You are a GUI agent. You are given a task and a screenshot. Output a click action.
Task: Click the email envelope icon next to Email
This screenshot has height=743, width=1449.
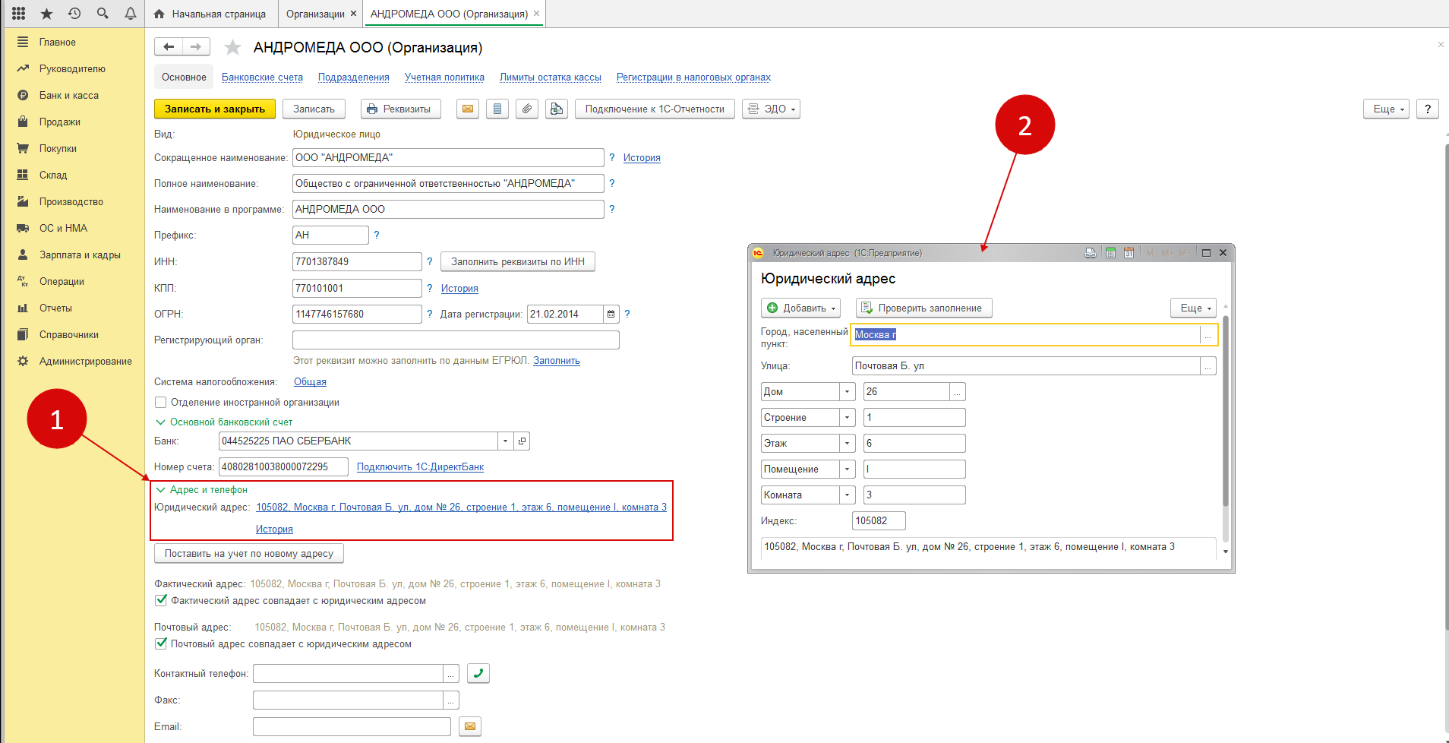click(470, 727)
